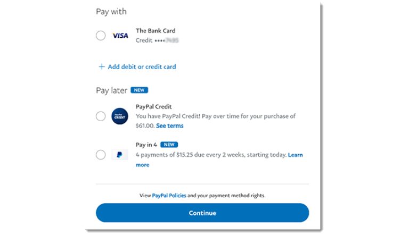Click Add debit or credit card link text

142,67
